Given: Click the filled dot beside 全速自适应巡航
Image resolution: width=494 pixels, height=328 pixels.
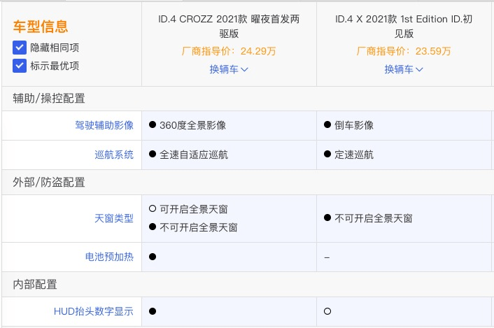Looking at the screenshot, I should [153, 155].
